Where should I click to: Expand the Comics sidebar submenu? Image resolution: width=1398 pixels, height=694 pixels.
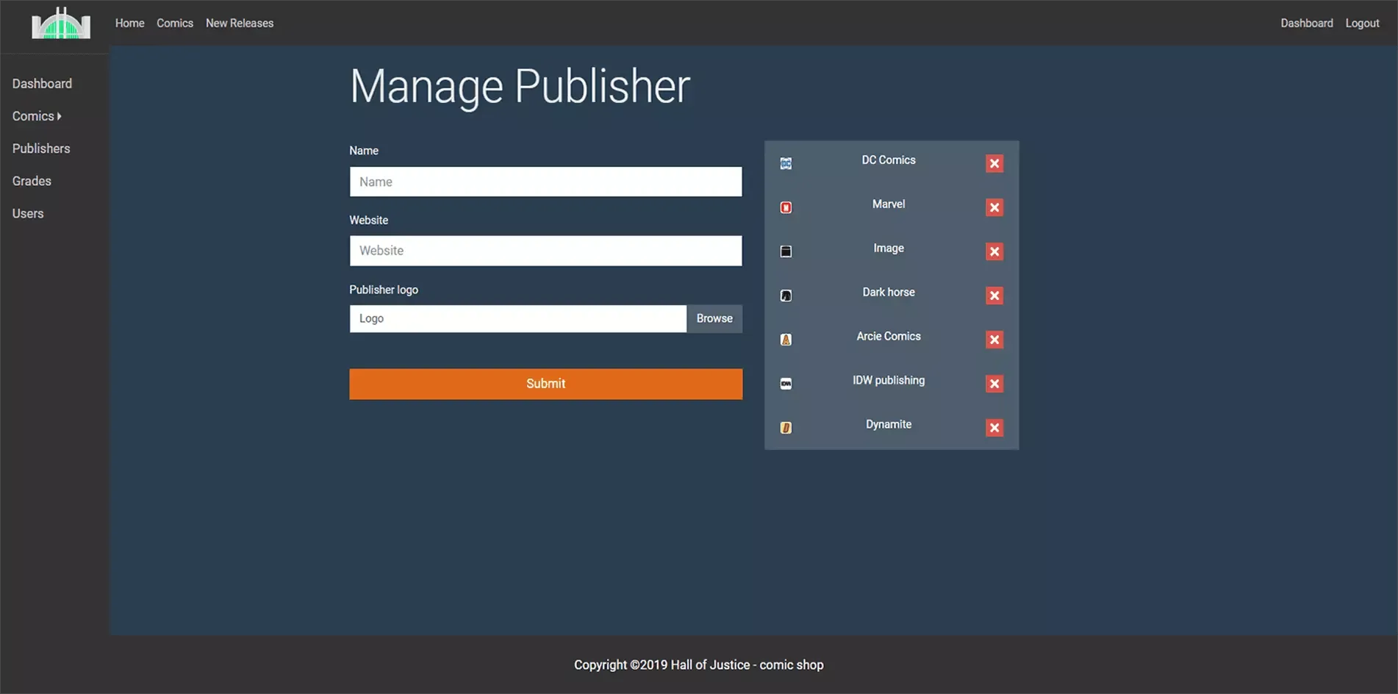click(x=37, y=116)
